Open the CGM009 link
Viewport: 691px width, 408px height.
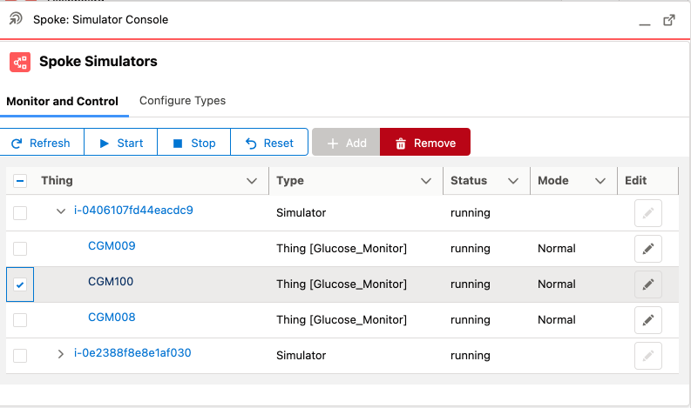(x=112, y=245)
